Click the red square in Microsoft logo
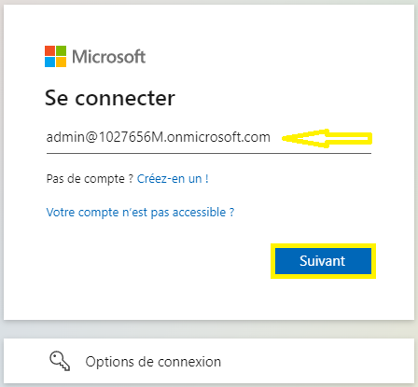 (x=49, y=50)
